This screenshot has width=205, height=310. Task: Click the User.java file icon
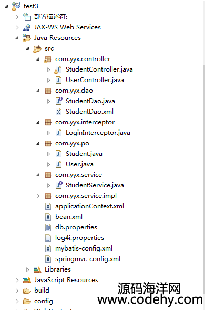58,164
